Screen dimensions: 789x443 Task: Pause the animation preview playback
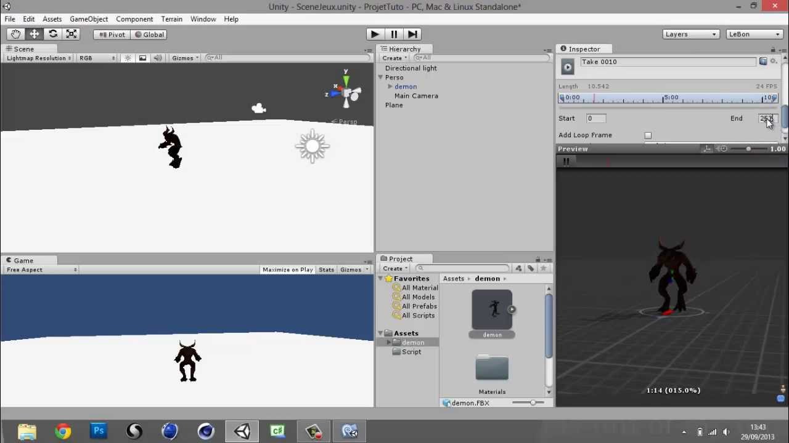coord(566,161)
